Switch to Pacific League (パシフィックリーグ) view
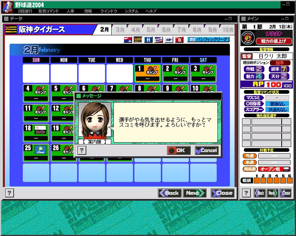296x236 pixels. tap(208, 39)
